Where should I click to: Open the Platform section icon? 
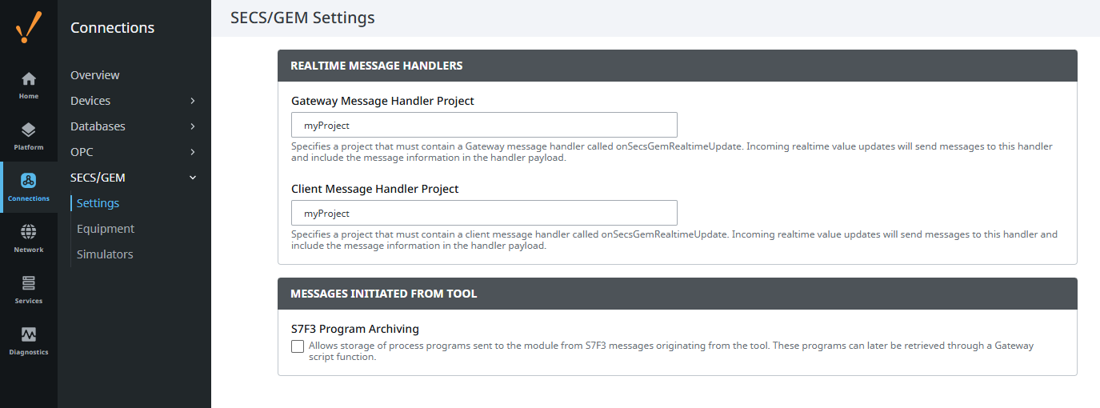[29, 130]
